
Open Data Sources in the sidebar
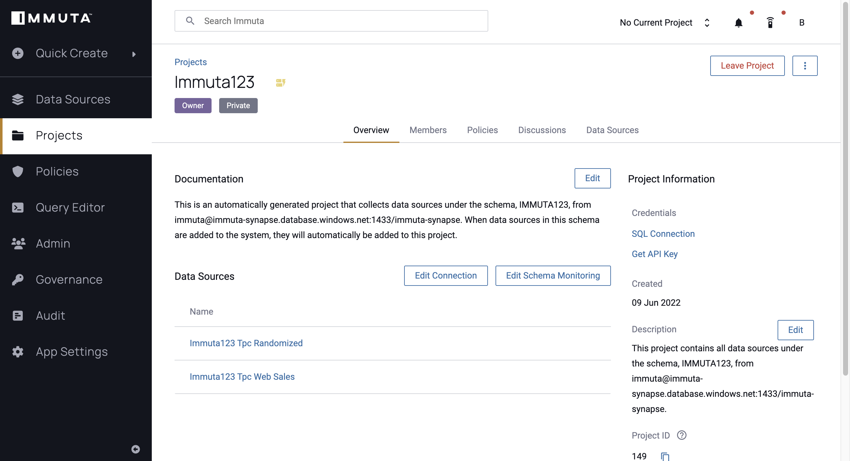tap(76, 99)
